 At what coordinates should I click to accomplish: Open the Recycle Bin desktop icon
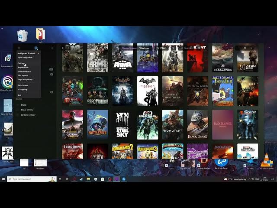pyautogui.click(x=22, y=36)
